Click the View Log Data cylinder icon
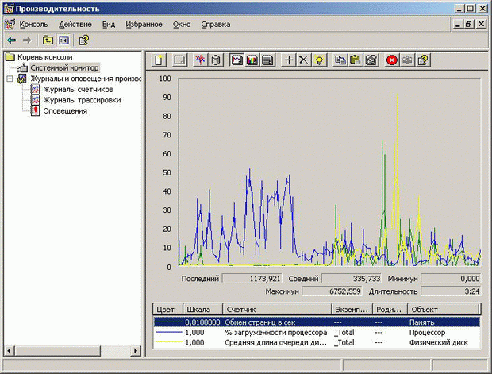492x374 pixels. [216, 60]
